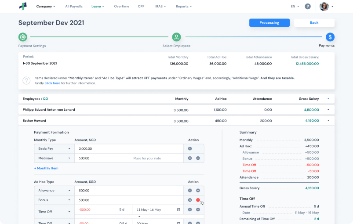Go to CPF page
Screen dimensions: 353x224
(x=141, y=6)
